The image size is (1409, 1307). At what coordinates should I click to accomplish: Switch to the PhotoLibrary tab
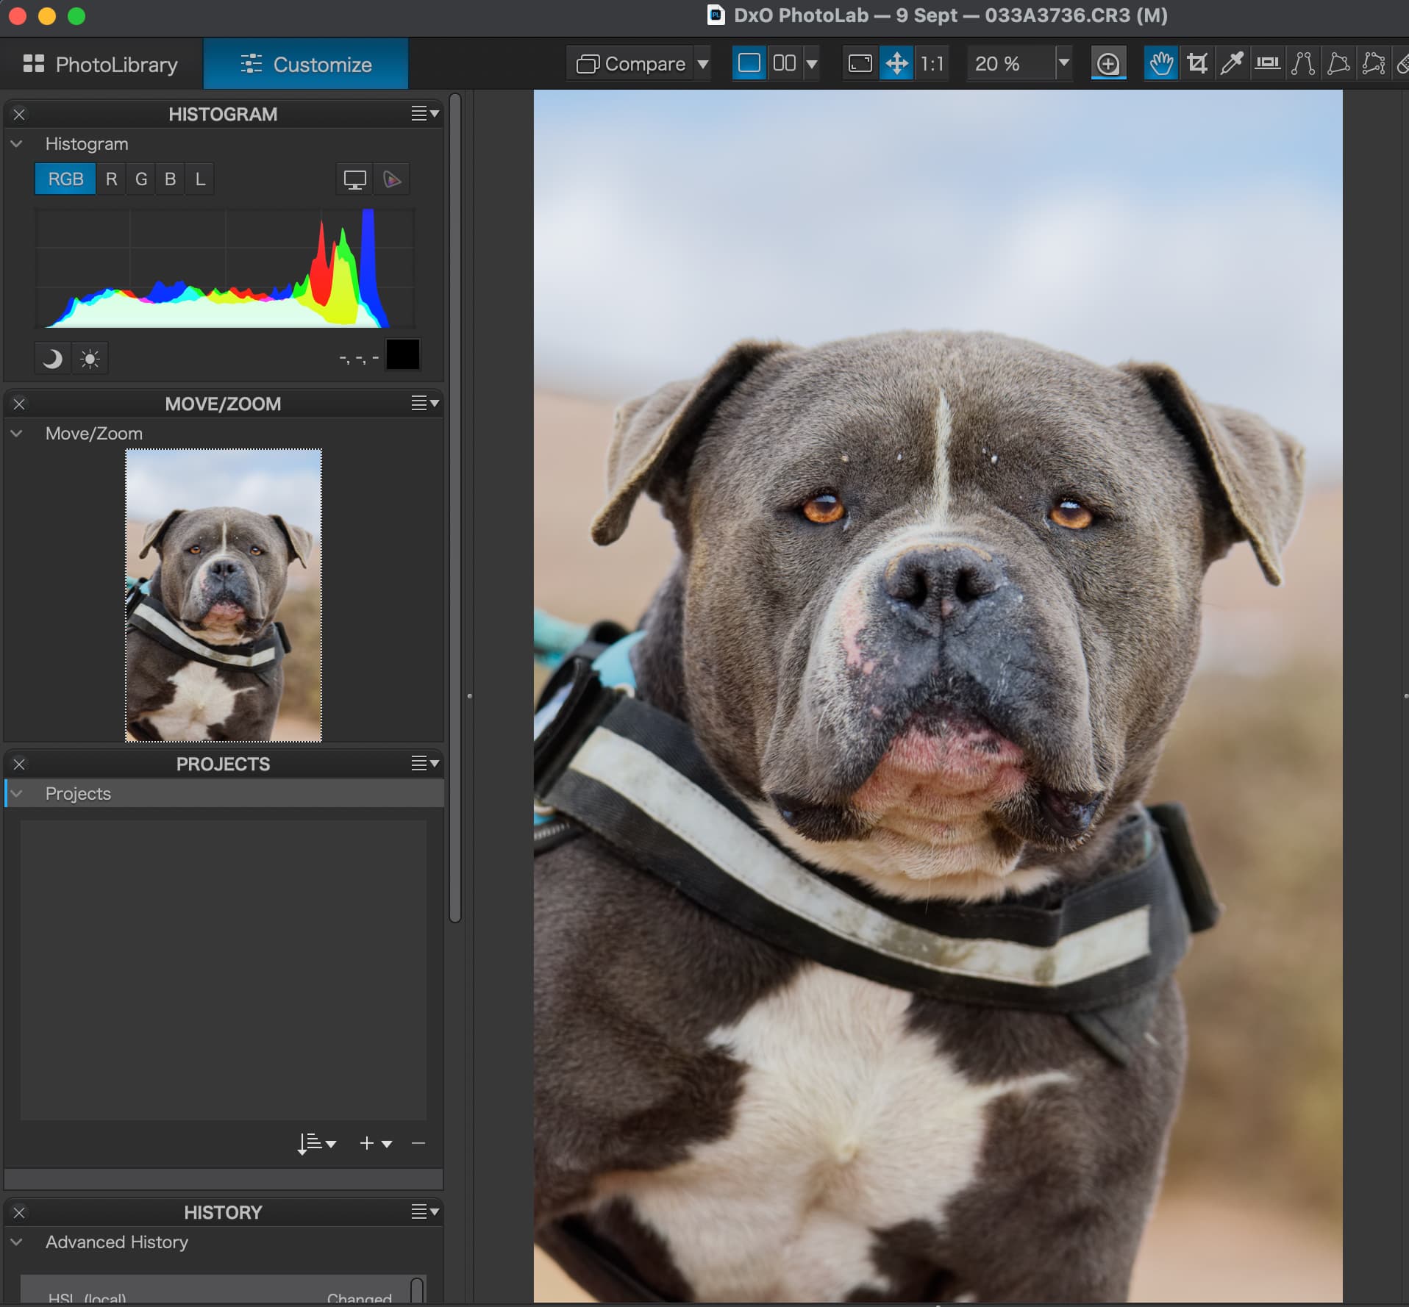pyautogui.click(x=101, y=65)
